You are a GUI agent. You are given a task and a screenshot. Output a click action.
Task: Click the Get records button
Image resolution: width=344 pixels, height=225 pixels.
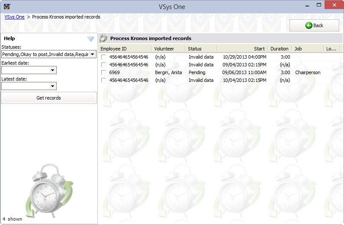pos(49,98)
